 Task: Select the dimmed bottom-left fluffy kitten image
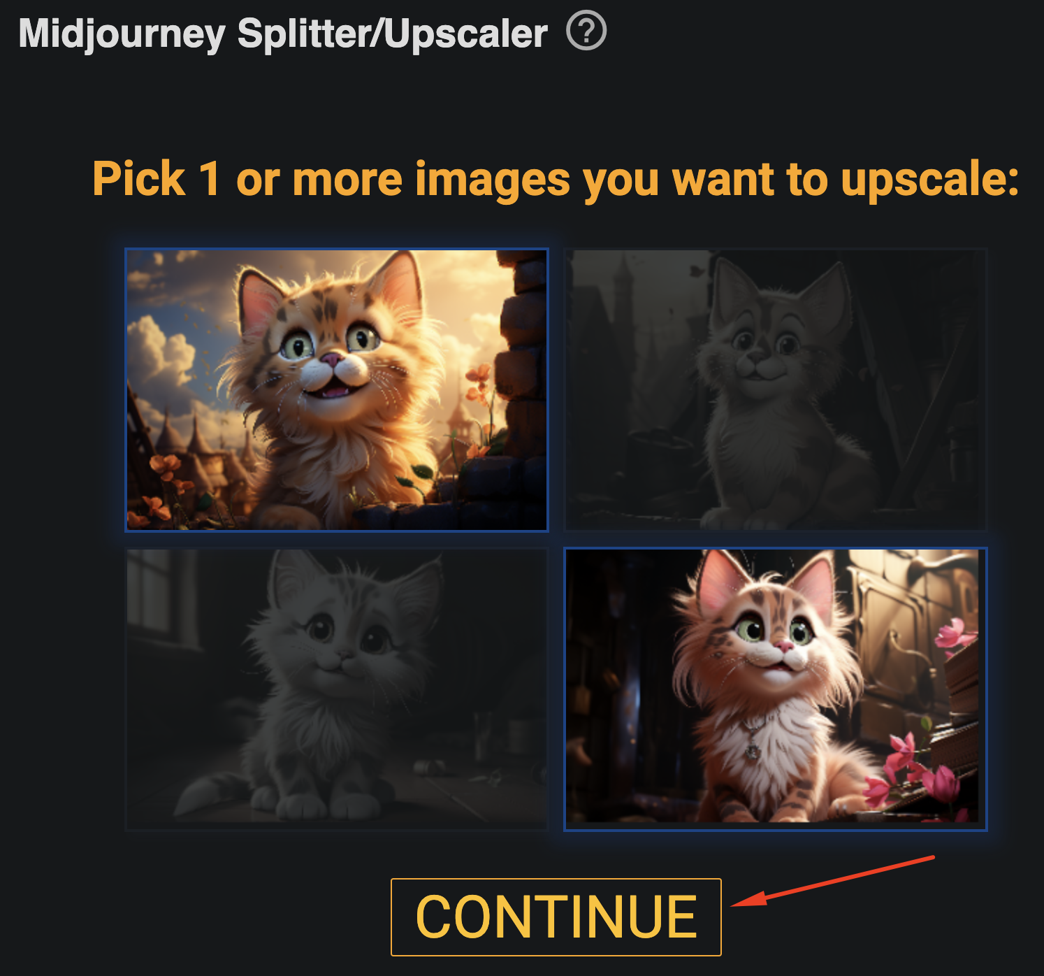pyautogui.click(x=337, y=689)
